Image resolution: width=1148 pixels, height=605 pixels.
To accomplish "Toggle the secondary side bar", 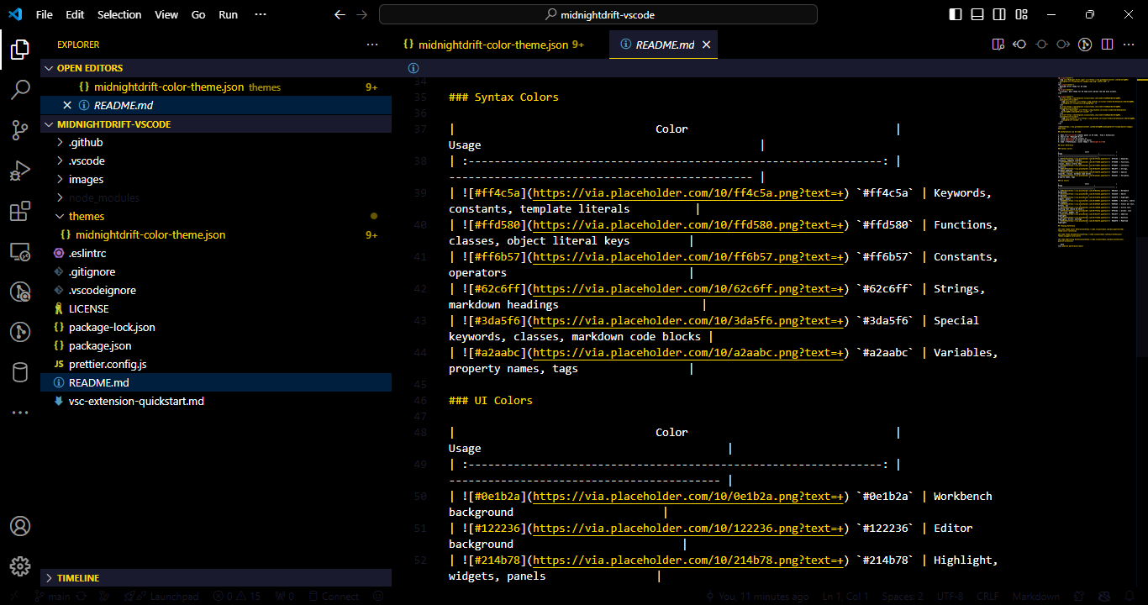I will point(999,14).
